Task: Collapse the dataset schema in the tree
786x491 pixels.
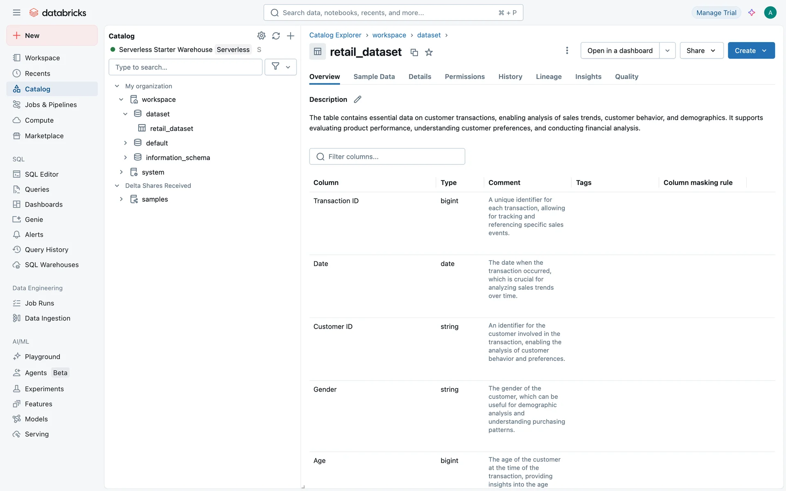Action: pos(125,114)
